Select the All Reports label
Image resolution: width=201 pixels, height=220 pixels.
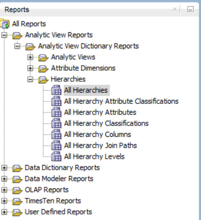point(29,24)
